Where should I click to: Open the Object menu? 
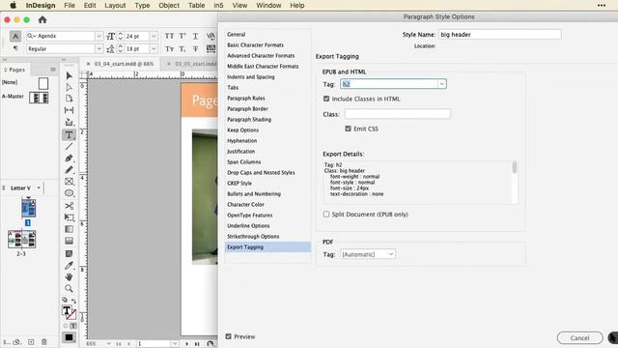[x=169, y=6]
